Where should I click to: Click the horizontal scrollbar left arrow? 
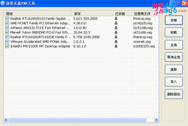[x=6, y=120]
